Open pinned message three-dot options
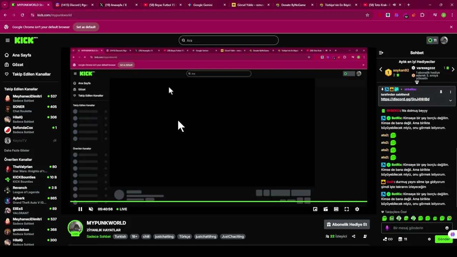This screenshot has height=257, width=457. (450, 92)
